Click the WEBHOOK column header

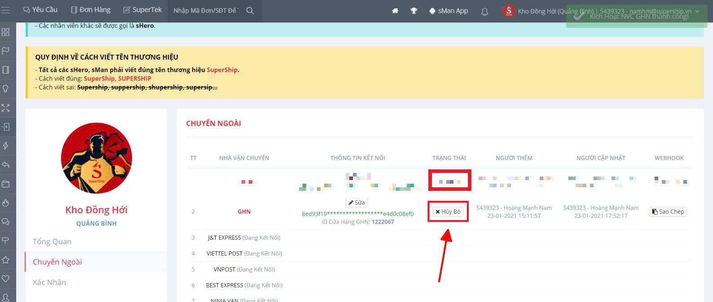pos(669,158)
